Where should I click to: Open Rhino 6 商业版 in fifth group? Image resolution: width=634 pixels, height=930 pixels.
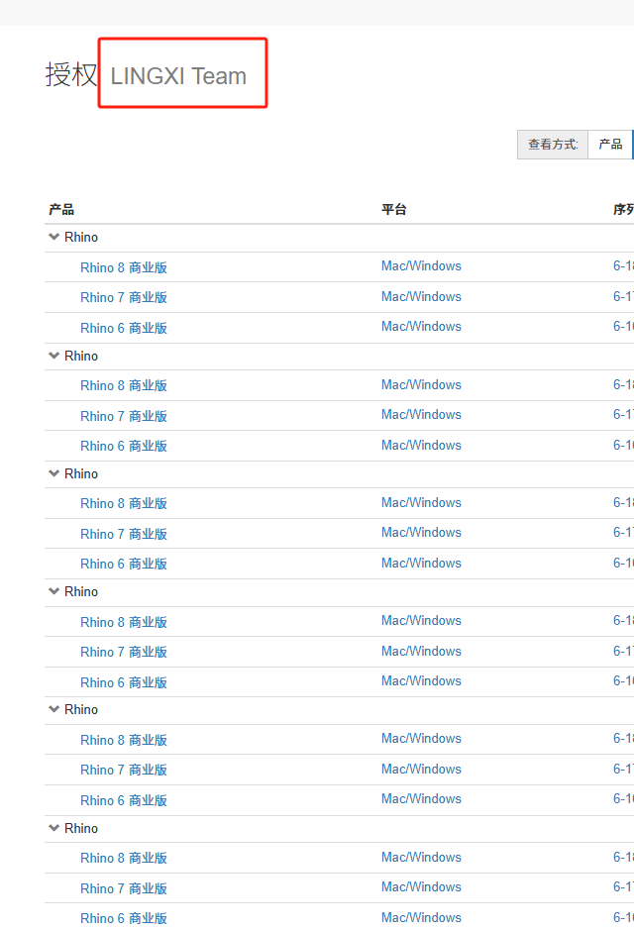[124, 800]
